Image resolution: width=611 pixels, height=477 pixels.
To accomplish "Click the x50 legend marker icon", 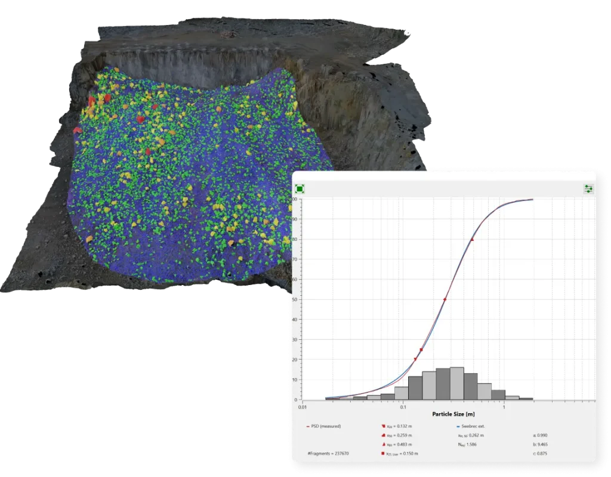I will (x=382, y=435).
